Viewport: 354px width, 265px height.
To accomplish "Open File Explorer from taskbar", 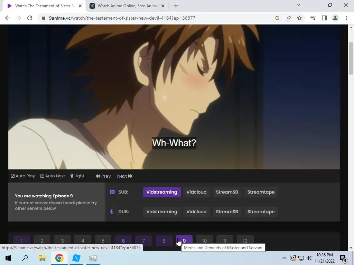I will tap(42, 258).
